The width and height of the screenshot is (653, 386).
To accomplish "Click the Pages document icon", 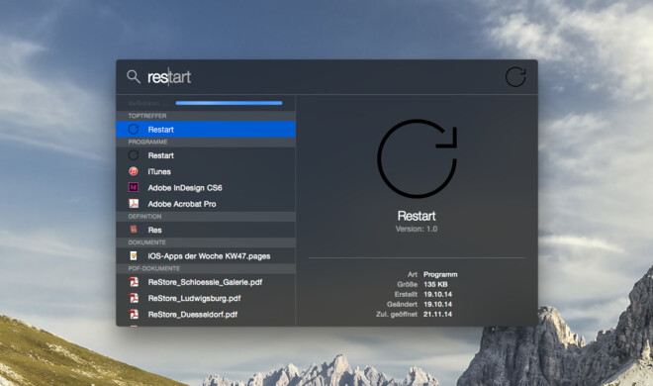I will click(134, 255).
